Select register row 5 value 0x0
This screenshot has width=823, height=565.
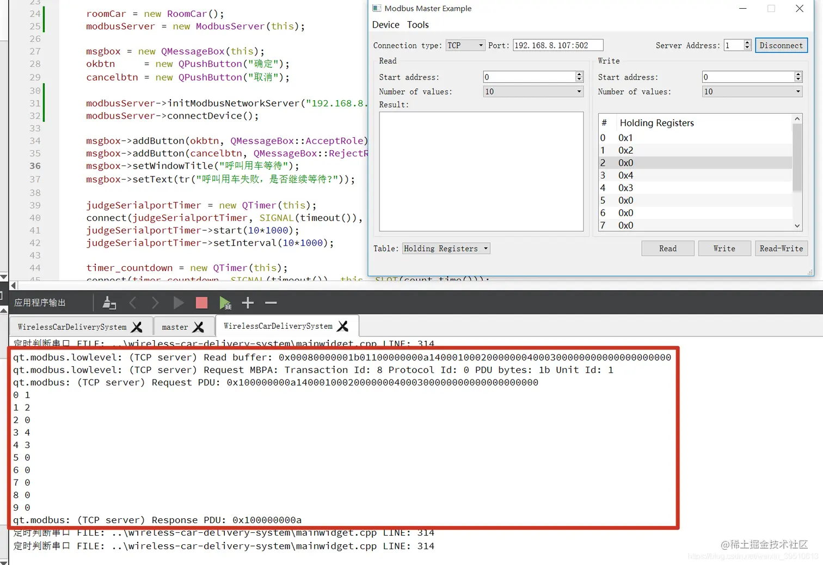tap(695, 200)
